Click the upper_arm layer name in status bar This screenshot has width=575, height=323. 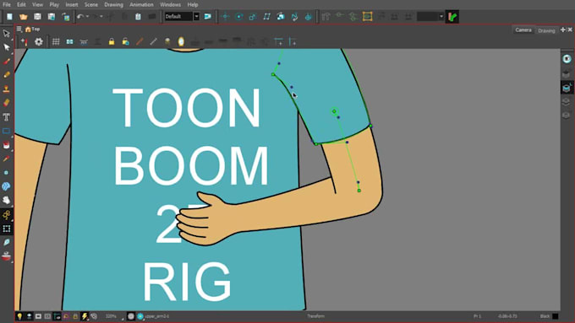[157, 316]
